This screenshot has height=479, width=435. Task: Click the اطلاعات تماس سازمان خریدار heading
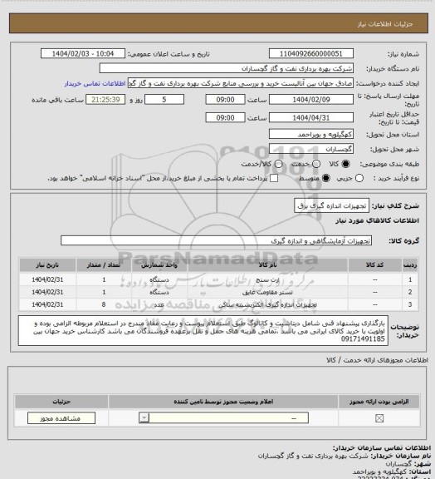coord(382,448)
